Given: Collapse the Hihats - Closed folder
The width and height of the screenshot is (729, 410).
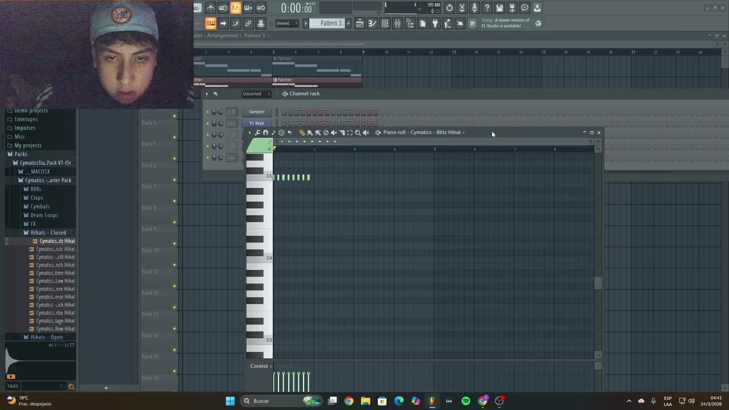Looking at the screenshot, I should coord(48,233).
